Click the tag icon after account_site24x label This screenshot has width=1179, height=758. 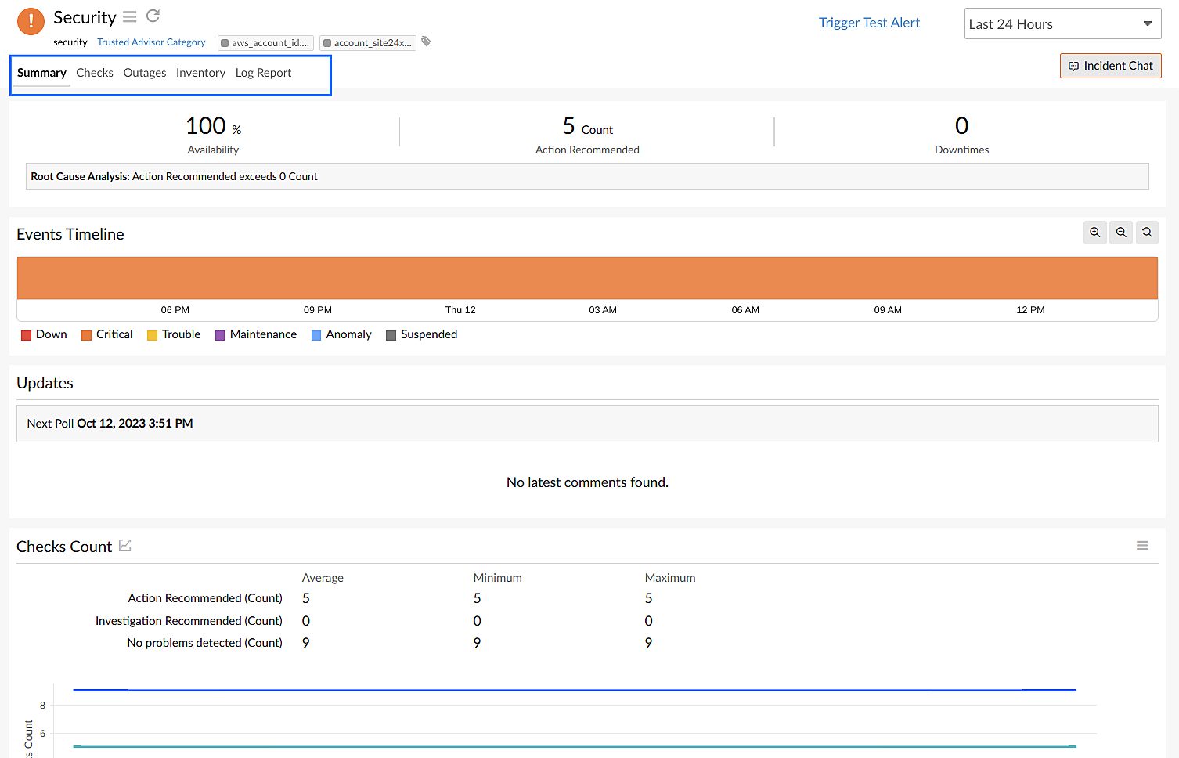[x=425, y=42]
